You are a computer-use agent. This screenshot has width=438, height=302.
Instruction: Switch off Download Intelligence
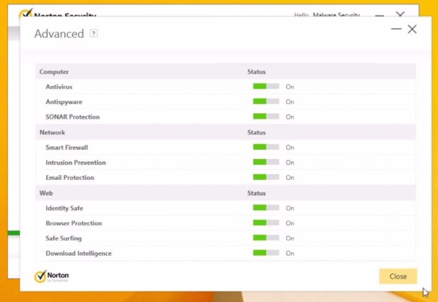point(266,253)
